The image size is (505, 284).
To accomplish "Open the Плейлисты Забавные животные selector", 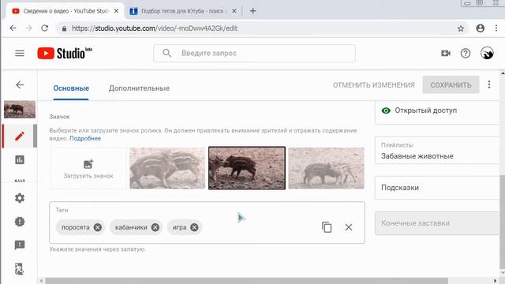I will pos(436,151).
